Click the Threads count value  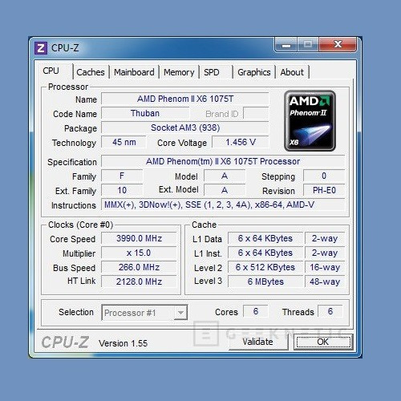coord(330,311)
